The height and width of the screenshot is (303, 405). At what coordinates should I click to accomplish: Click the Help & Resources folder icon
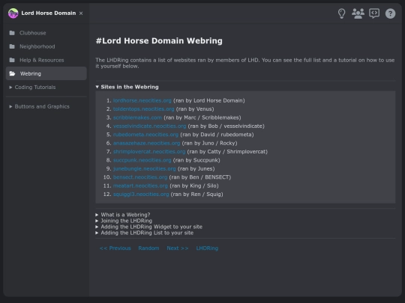tap(12, 60)
